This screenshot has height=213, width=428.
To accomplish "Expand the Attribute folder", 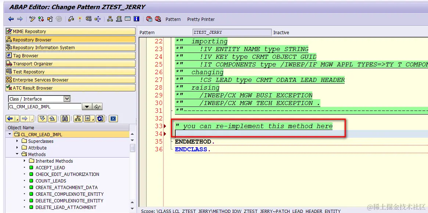I will [17, 148].
